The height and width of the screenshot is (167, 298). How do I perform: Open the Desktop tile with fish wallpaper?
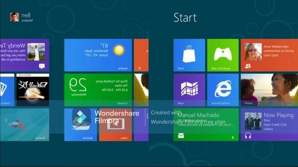pyautogui.click(x=25, y=125)
